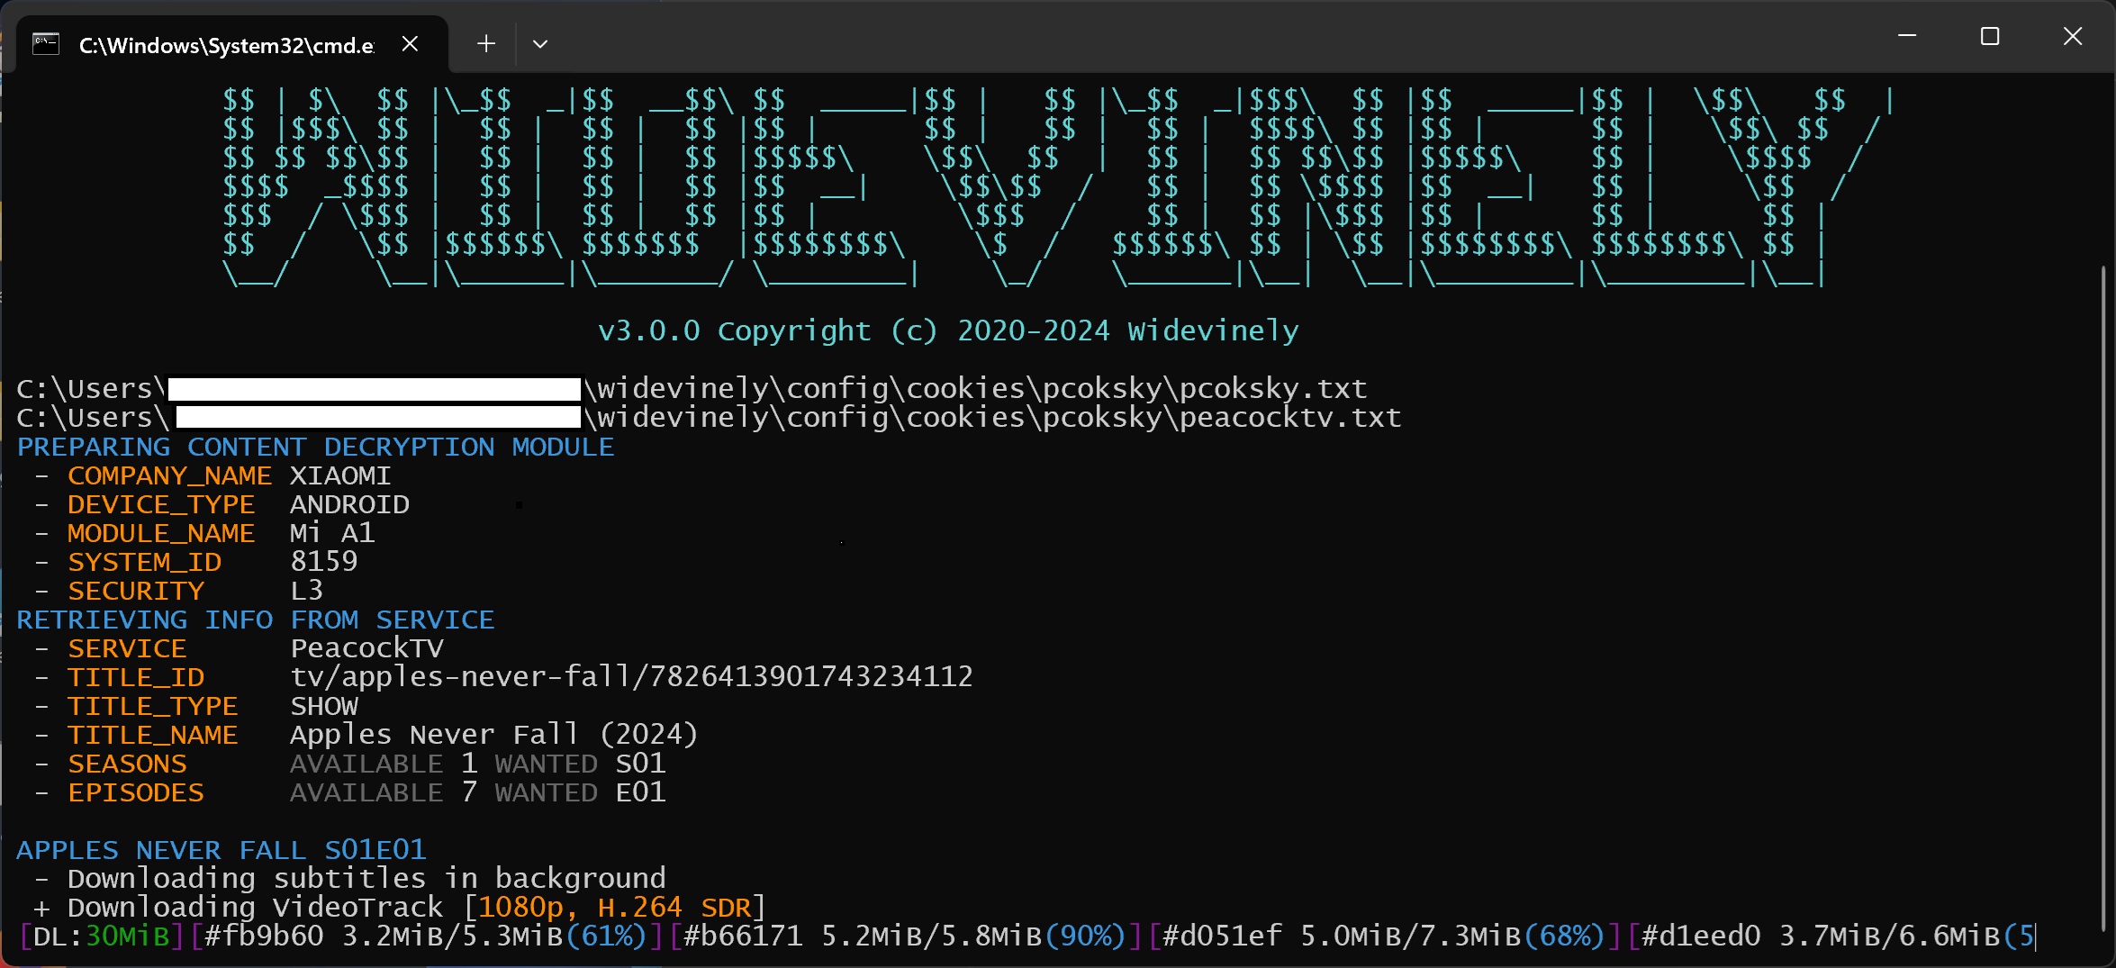
Task: Click the peacocktv.txt cookie path line
Action: (709, 417)
